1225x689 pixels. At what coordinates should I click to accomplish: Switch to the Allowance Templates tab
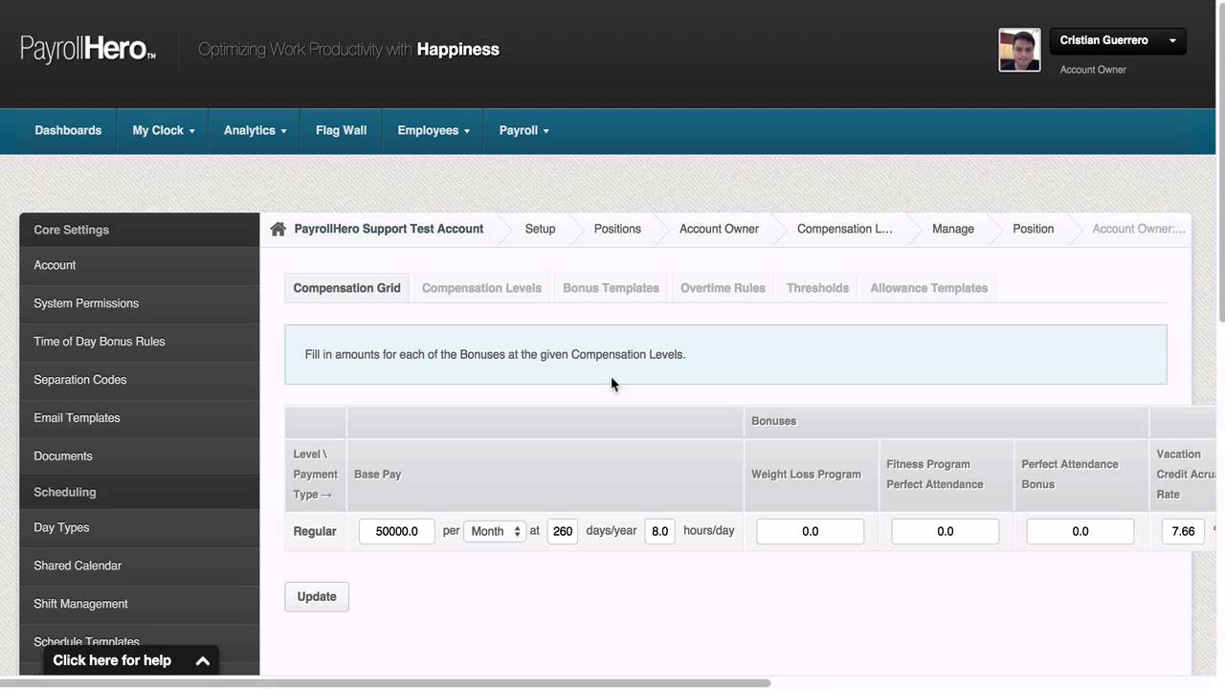pos(928,288)
